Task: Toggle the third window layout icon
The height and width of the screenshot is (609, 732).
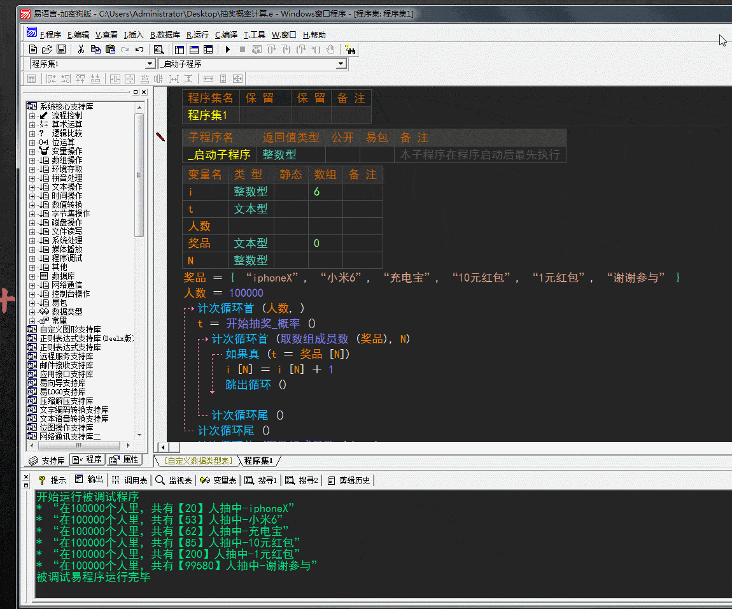Action: pyautogui.click(x=208, y=49)
